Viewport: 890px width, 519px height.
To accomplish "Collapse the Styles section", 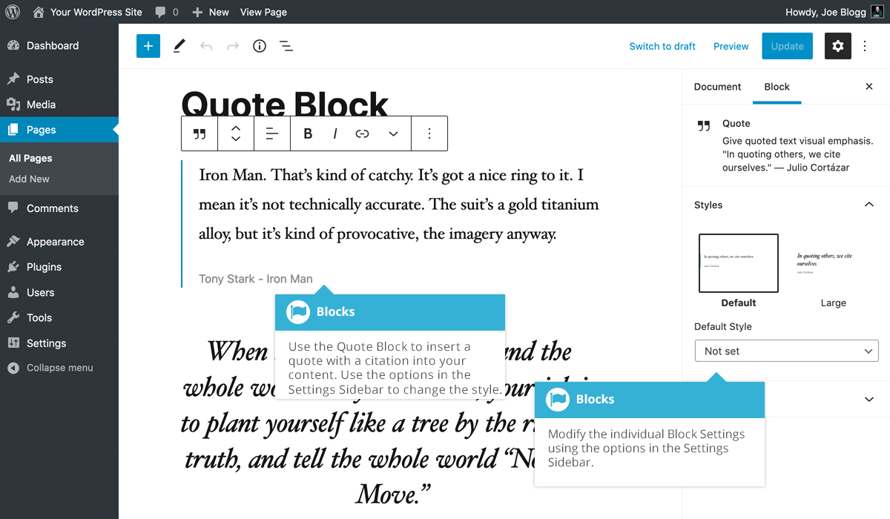I will pos(868,204).
